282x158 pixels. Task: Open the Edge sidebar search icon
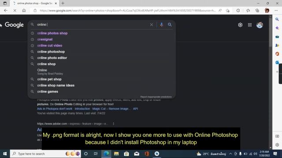[277, 19]
